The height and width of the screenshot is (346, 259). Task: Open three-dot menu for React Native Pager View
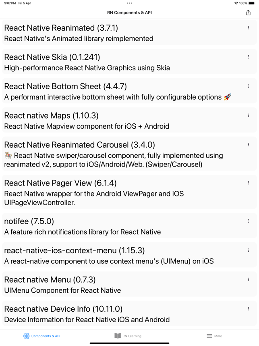click(249, 183)
